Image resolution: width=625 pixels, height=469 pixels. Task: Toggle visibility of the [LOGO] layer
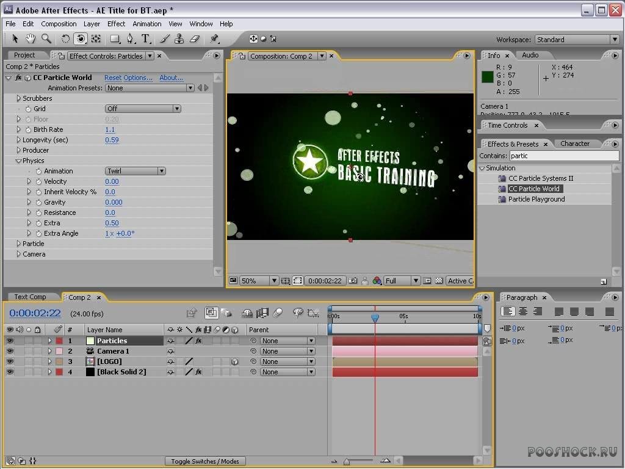click(x=10, y=362)
